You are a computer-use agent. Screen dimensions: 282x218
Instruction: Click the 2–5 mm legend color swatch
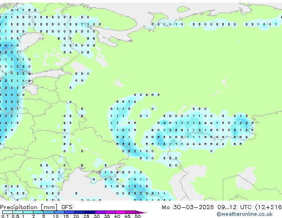tap(38, 212)
